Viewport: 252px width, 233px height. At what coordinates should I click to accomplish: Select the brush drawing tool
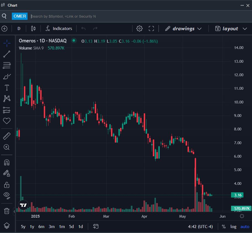[x=7, y=76]
